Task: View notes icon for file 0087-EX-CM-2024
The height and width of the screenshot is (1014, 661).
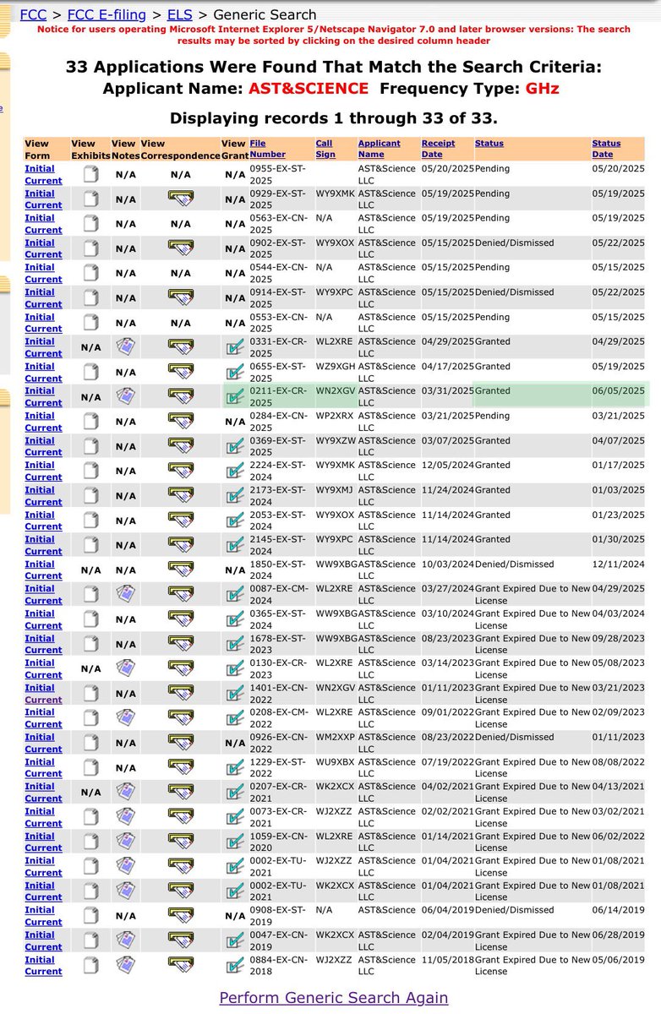Action: [x=125, y=594]
